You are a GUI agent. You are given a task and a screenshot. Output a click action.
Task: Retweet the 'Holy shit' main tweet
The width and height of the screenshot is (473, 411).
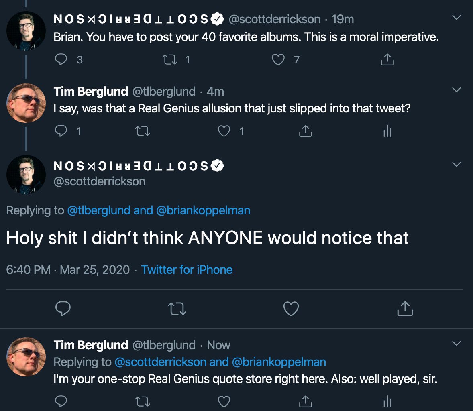[177, 309]
